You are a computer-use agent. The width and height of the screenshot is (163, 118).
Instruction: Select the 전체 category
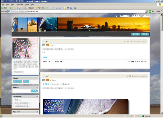click(16, 100)
